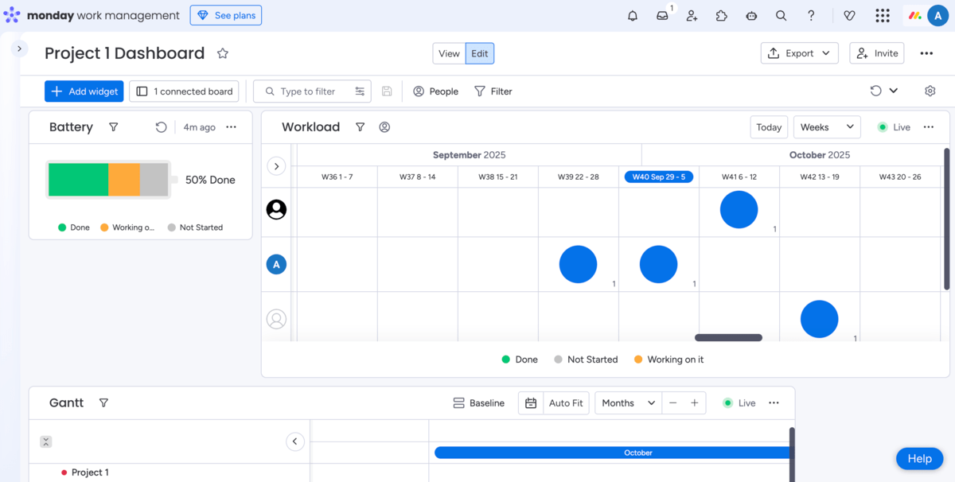Screen dimensions: 955x482
Task: Open the Baseline view in the Gantt widget
Action: pos(478,402)
